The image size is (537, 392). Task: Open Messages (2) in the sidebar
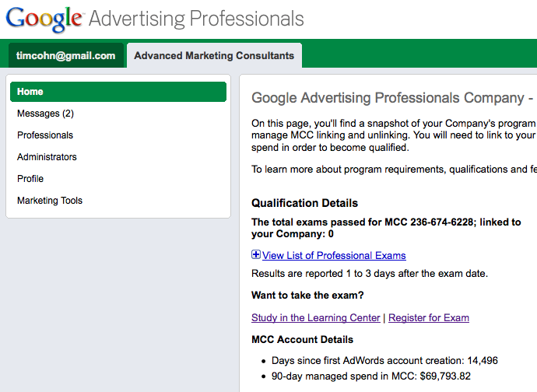[x=45, y=114]
